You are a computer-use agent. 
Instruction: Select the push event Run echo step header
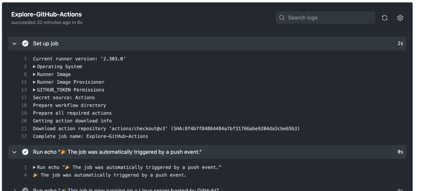tap(118, 152)
